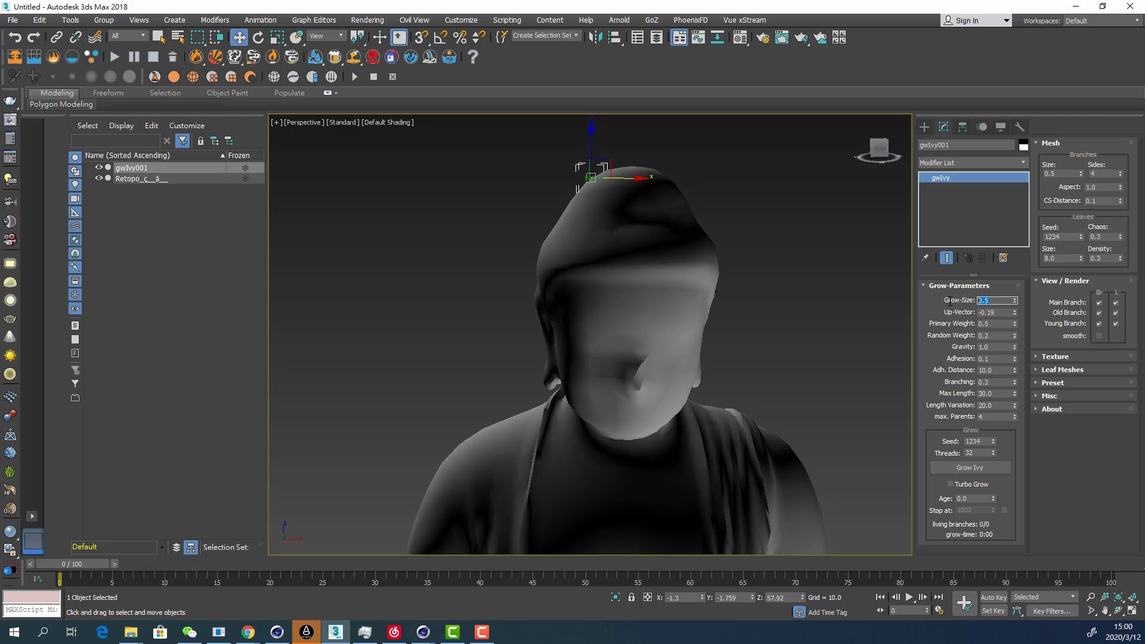Enable the Young Branch checkbox

[1098, 323]
